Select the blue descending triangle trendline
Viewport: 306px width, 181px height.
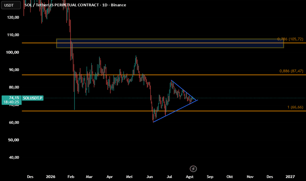[184, 90]
